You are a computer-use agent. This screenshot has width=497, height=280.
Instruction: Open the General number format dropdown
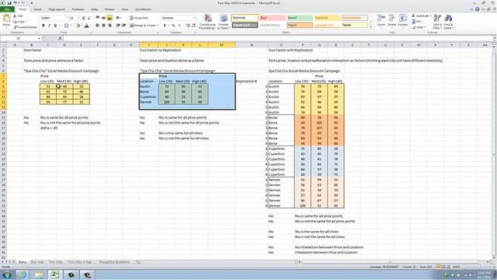[194, 18]
